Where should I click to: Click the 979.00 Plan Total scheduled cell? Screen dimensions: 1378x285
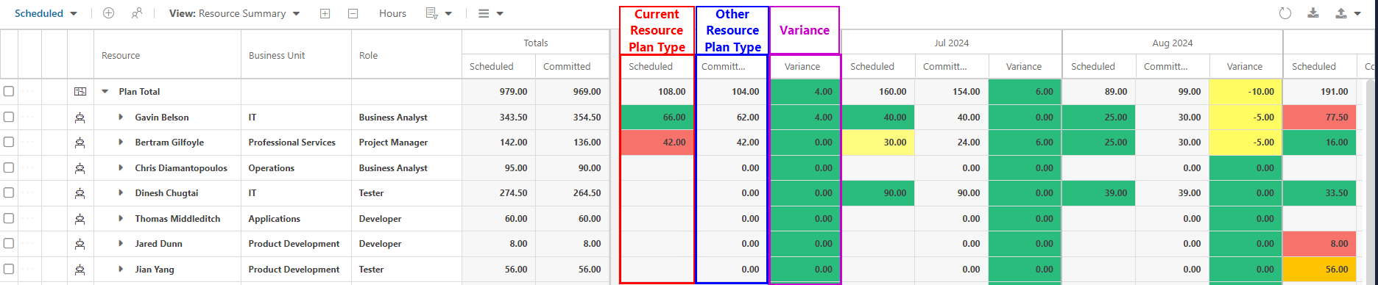pos(498,92)
